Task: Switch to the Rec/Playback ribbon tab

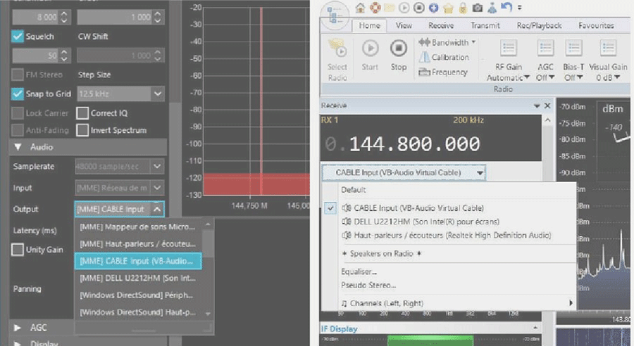Action: coord(539,25)
